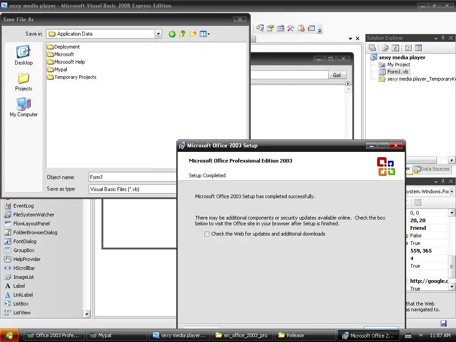Select the LinkLabel toolbox item
456x342 pixels.
click(x=18, y=295)
